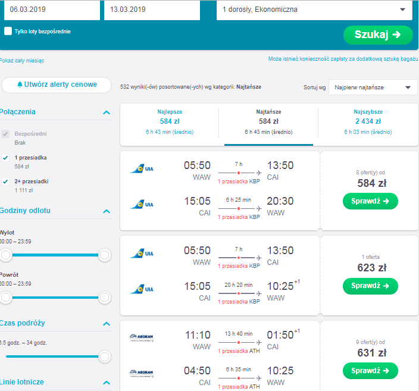This screenshot has width=419, height=391.
Task: Switch to the Najszybsze tab
Action: (x=368, y=121)
